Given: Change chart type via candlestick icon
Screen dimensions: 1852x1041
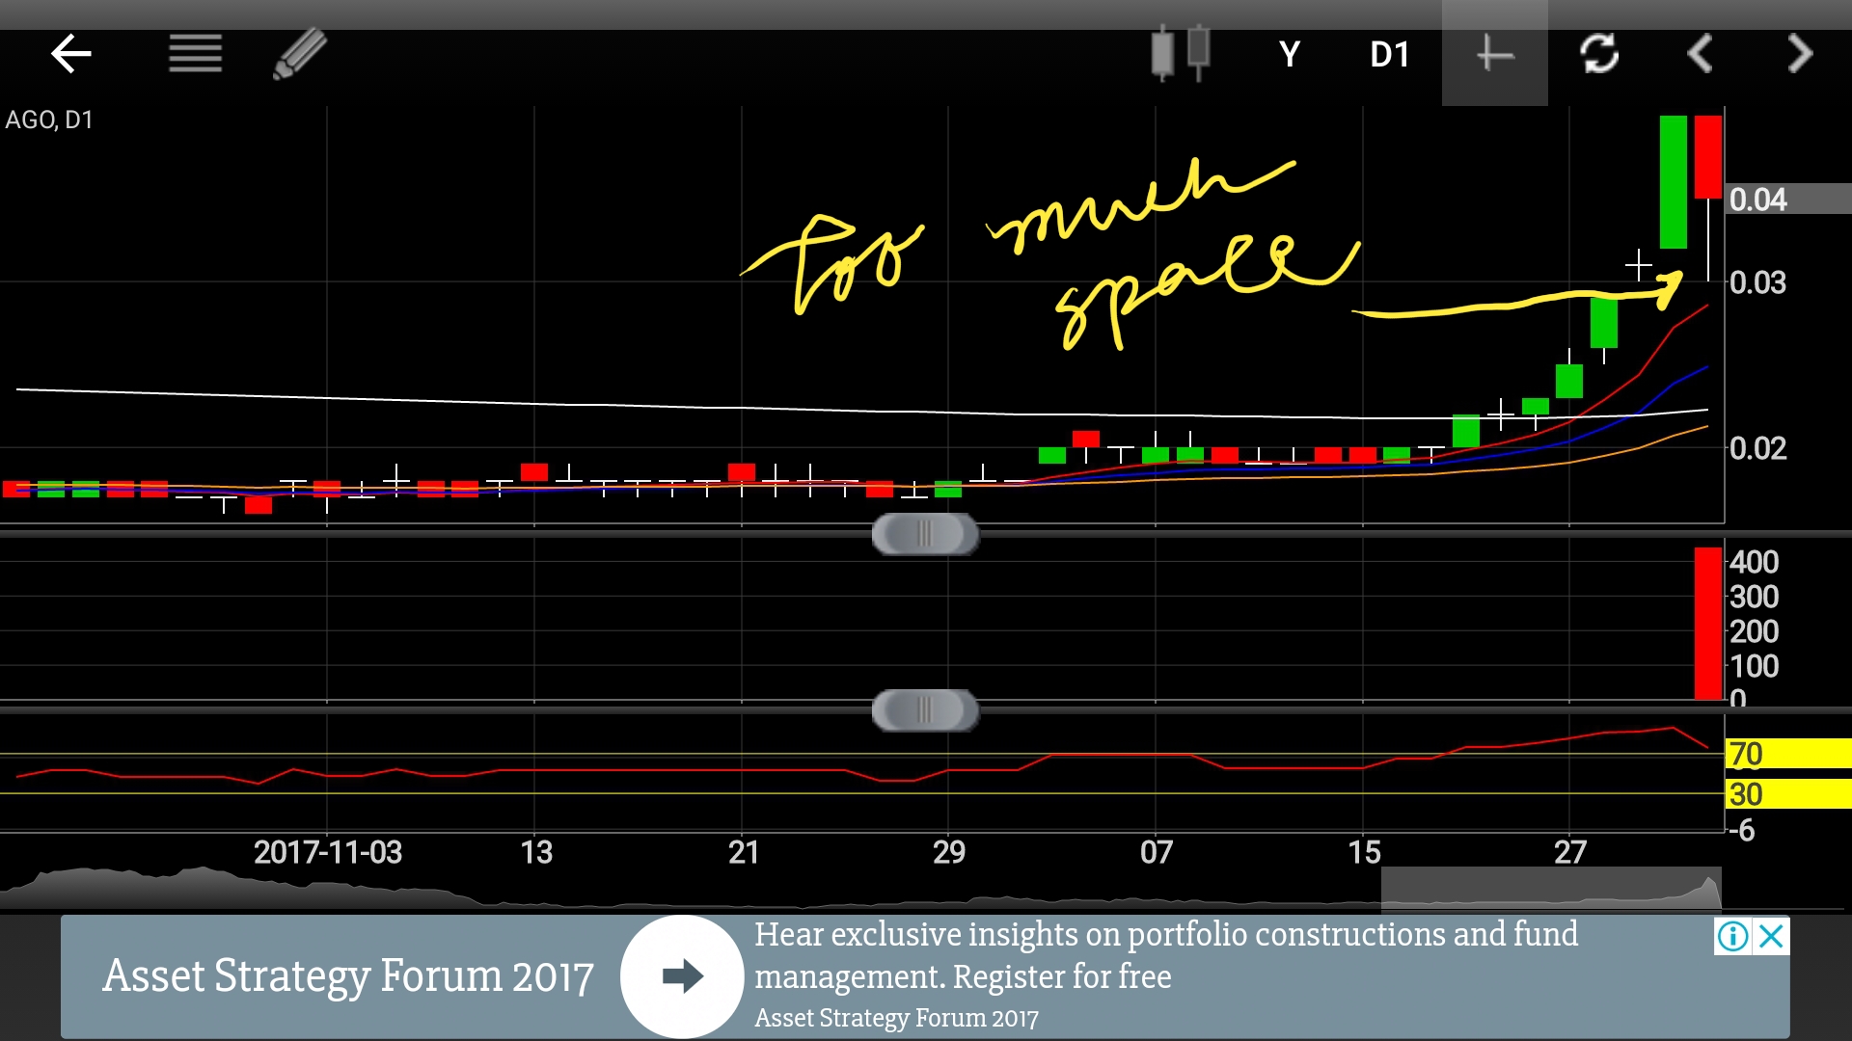Looking at the screenshot, I should coord(1180,52).
